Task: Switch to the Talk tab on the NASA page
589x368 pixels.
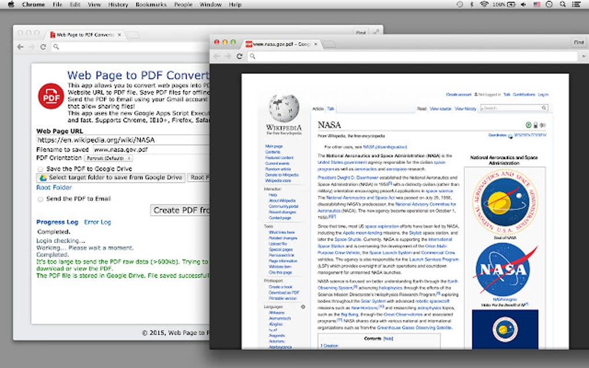Action: click(330, 108)
